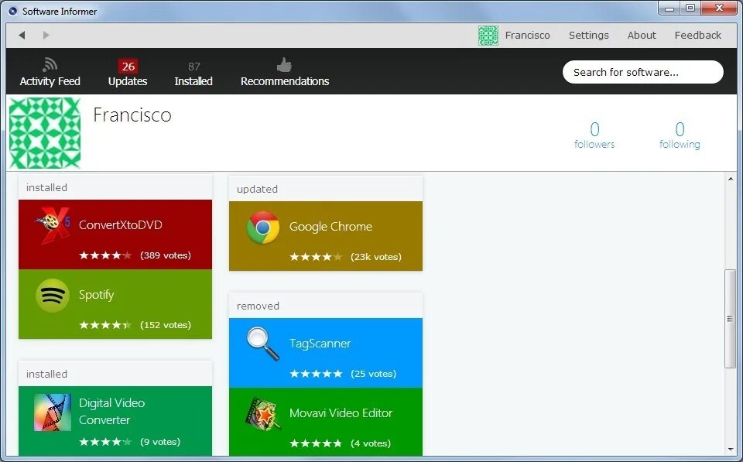Click the Spotify logo icon
Viewport: 743px width, 462px height.
(x=52, y=295)
